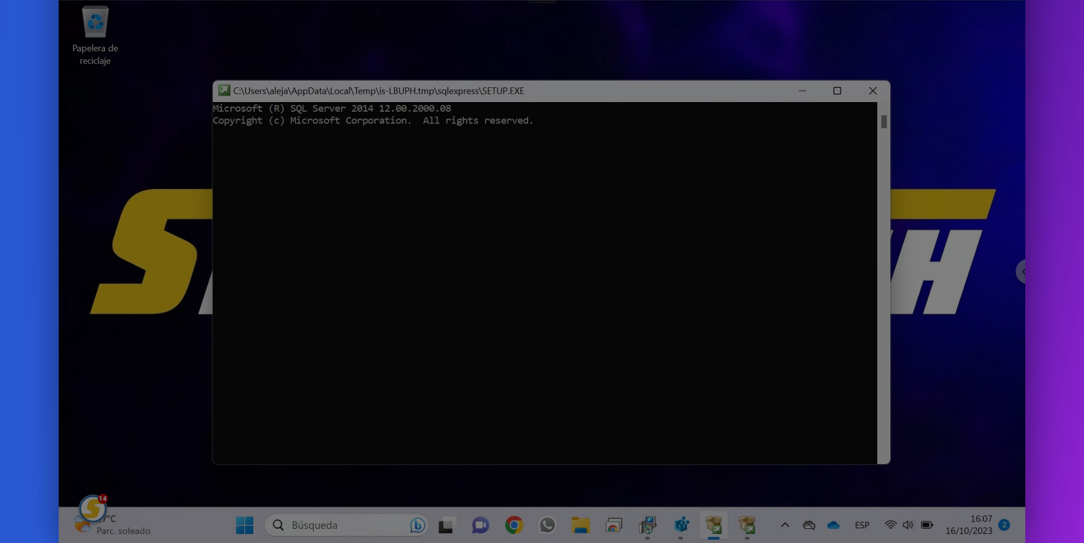Viewport: 1084px width, 543px height.
Task: Switch to the second setup box taskbar icon
Action: 747,525
